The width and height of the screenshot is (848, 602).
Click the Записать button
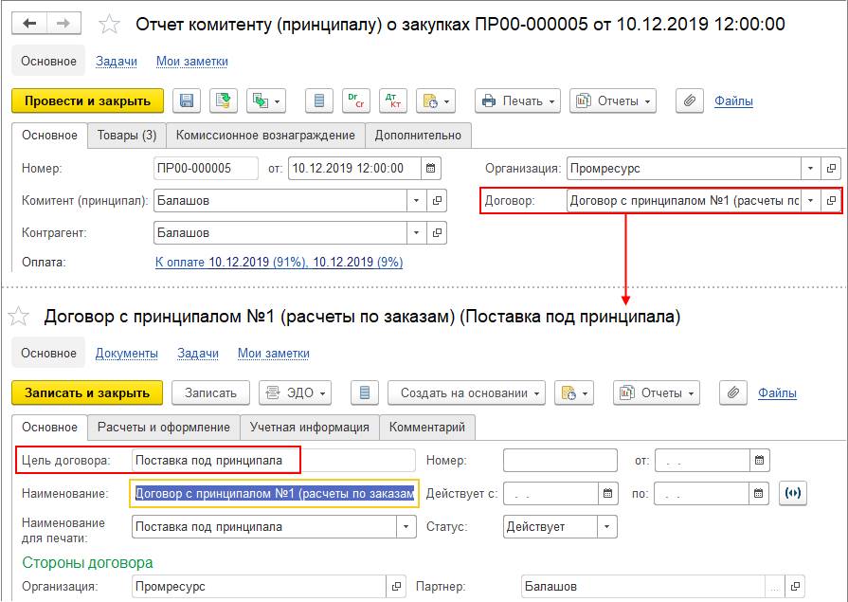210,393
